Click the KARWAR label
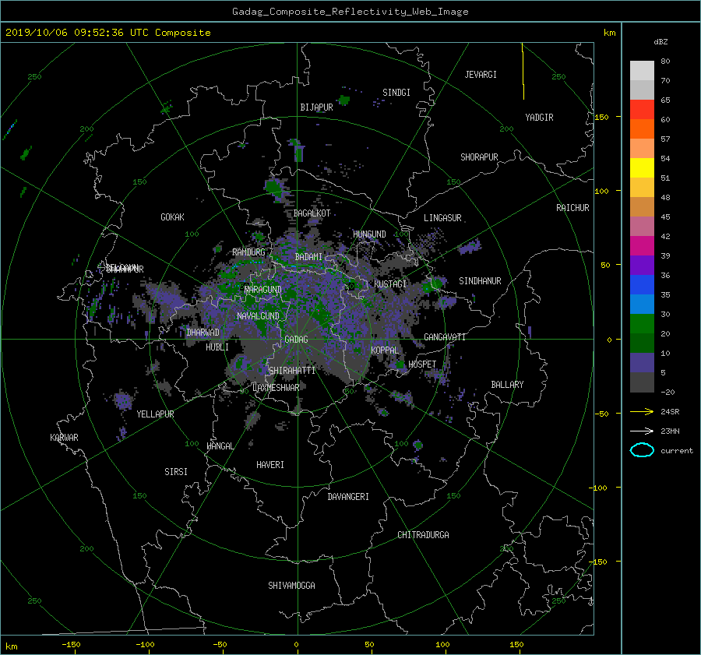 64,438
